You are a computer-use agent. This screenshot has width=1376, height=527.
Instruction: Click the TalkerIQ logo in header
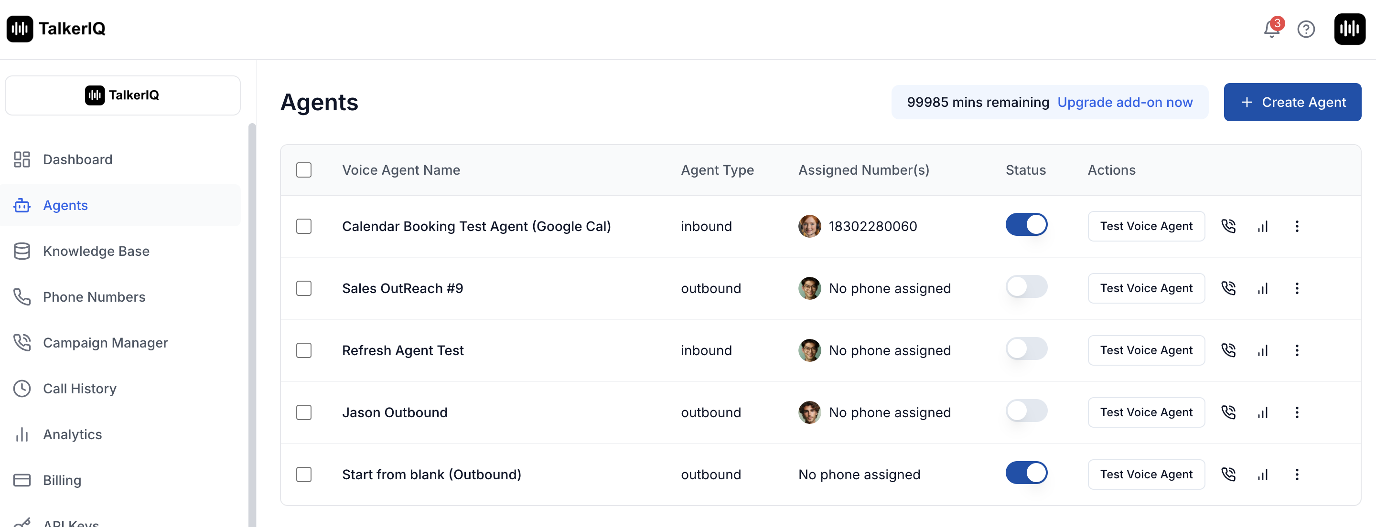click(56, 29)
